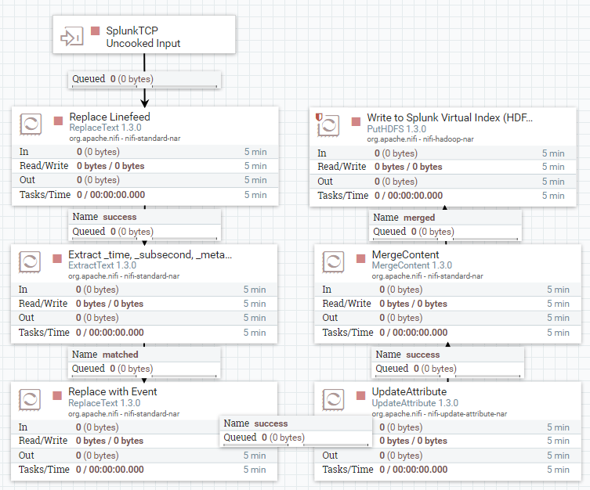
Task: Select the SplunkTCP Uncooked Input label
Action: [x=143, y=37]
